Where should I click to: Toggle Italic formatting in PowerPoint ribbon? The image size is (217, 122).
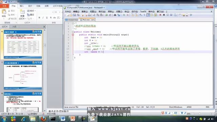43,18
